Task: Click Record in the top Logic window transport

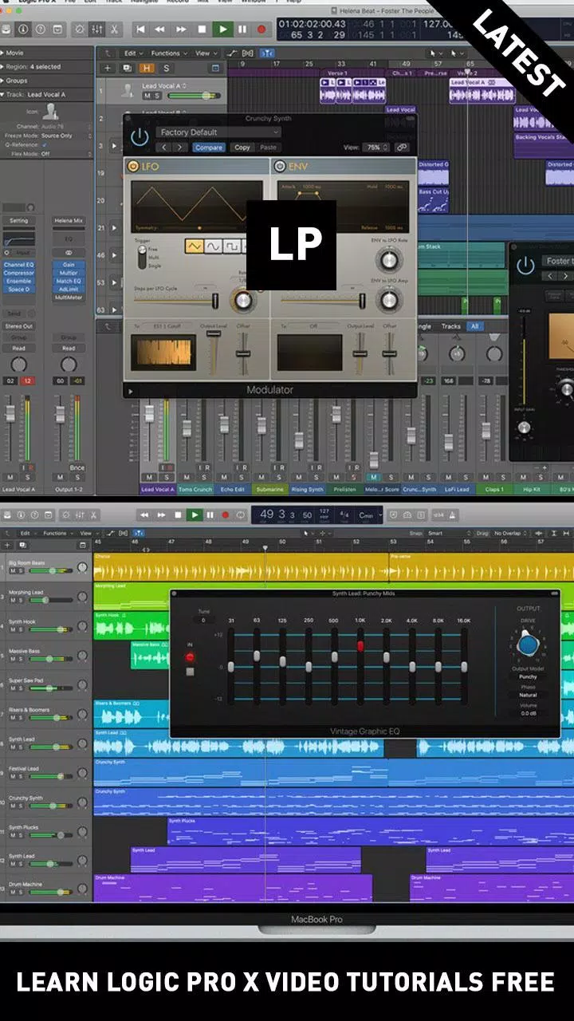Action: pyautogui.click(x=261, y=29)
